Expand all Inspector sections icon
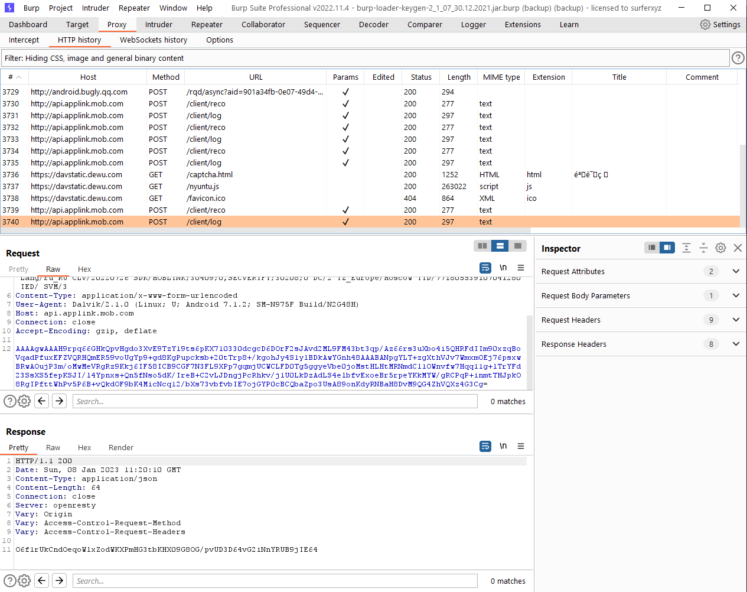This screenshot has width=747, height=592. (x=686, y=248)
